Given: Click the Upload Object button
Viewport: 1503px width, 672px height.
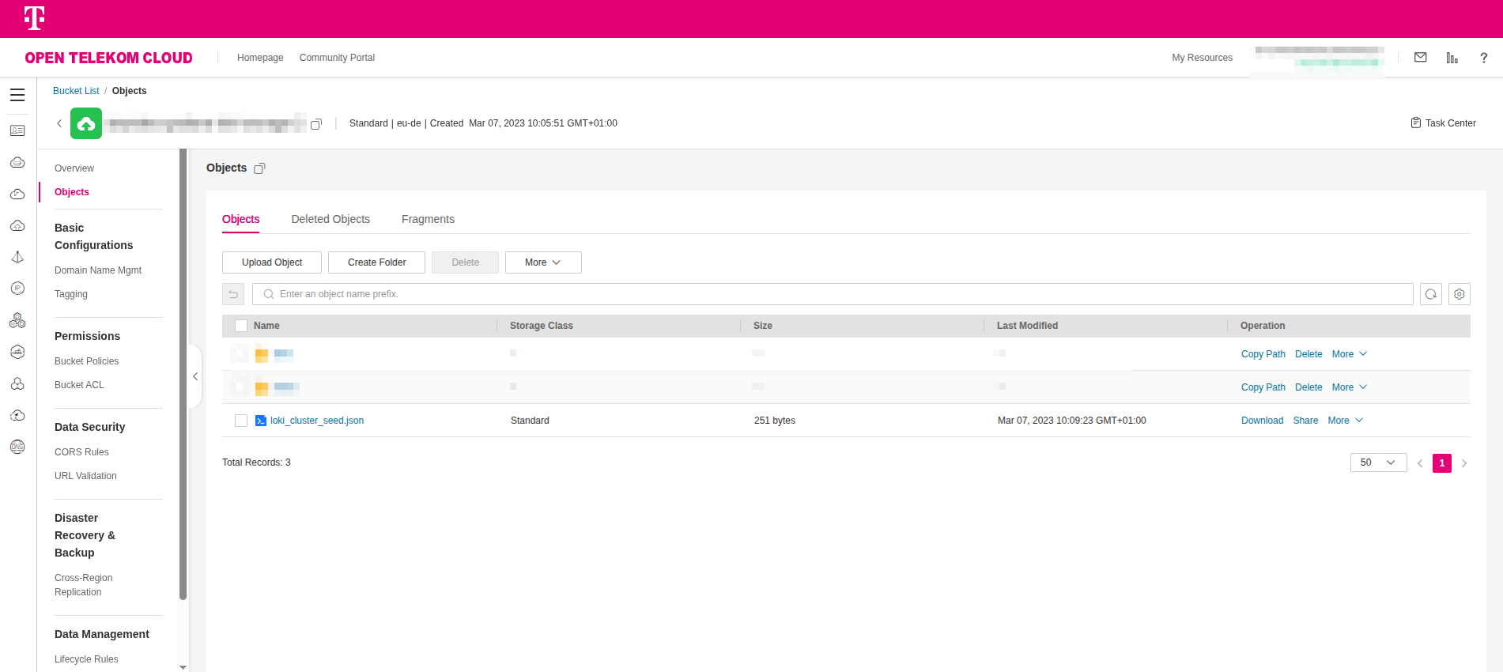Looking at the screenshot, I should click(x=272, y=262).
